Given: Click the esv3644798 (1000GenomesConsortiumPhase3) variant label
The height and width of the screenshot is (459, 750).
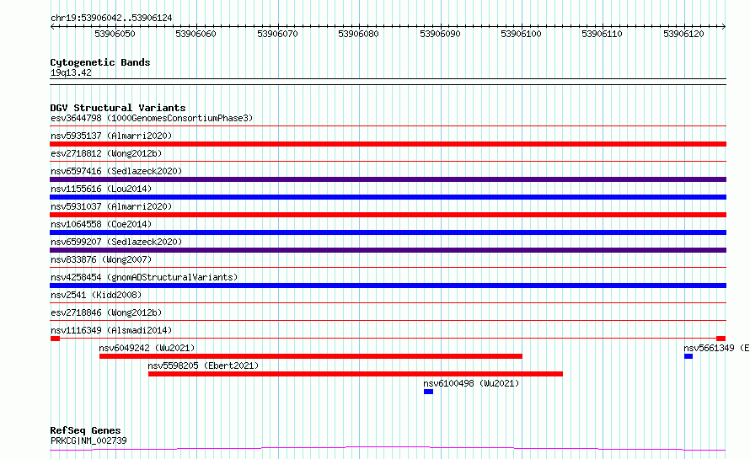Looking at the screenshot, I should pos(152,118).
